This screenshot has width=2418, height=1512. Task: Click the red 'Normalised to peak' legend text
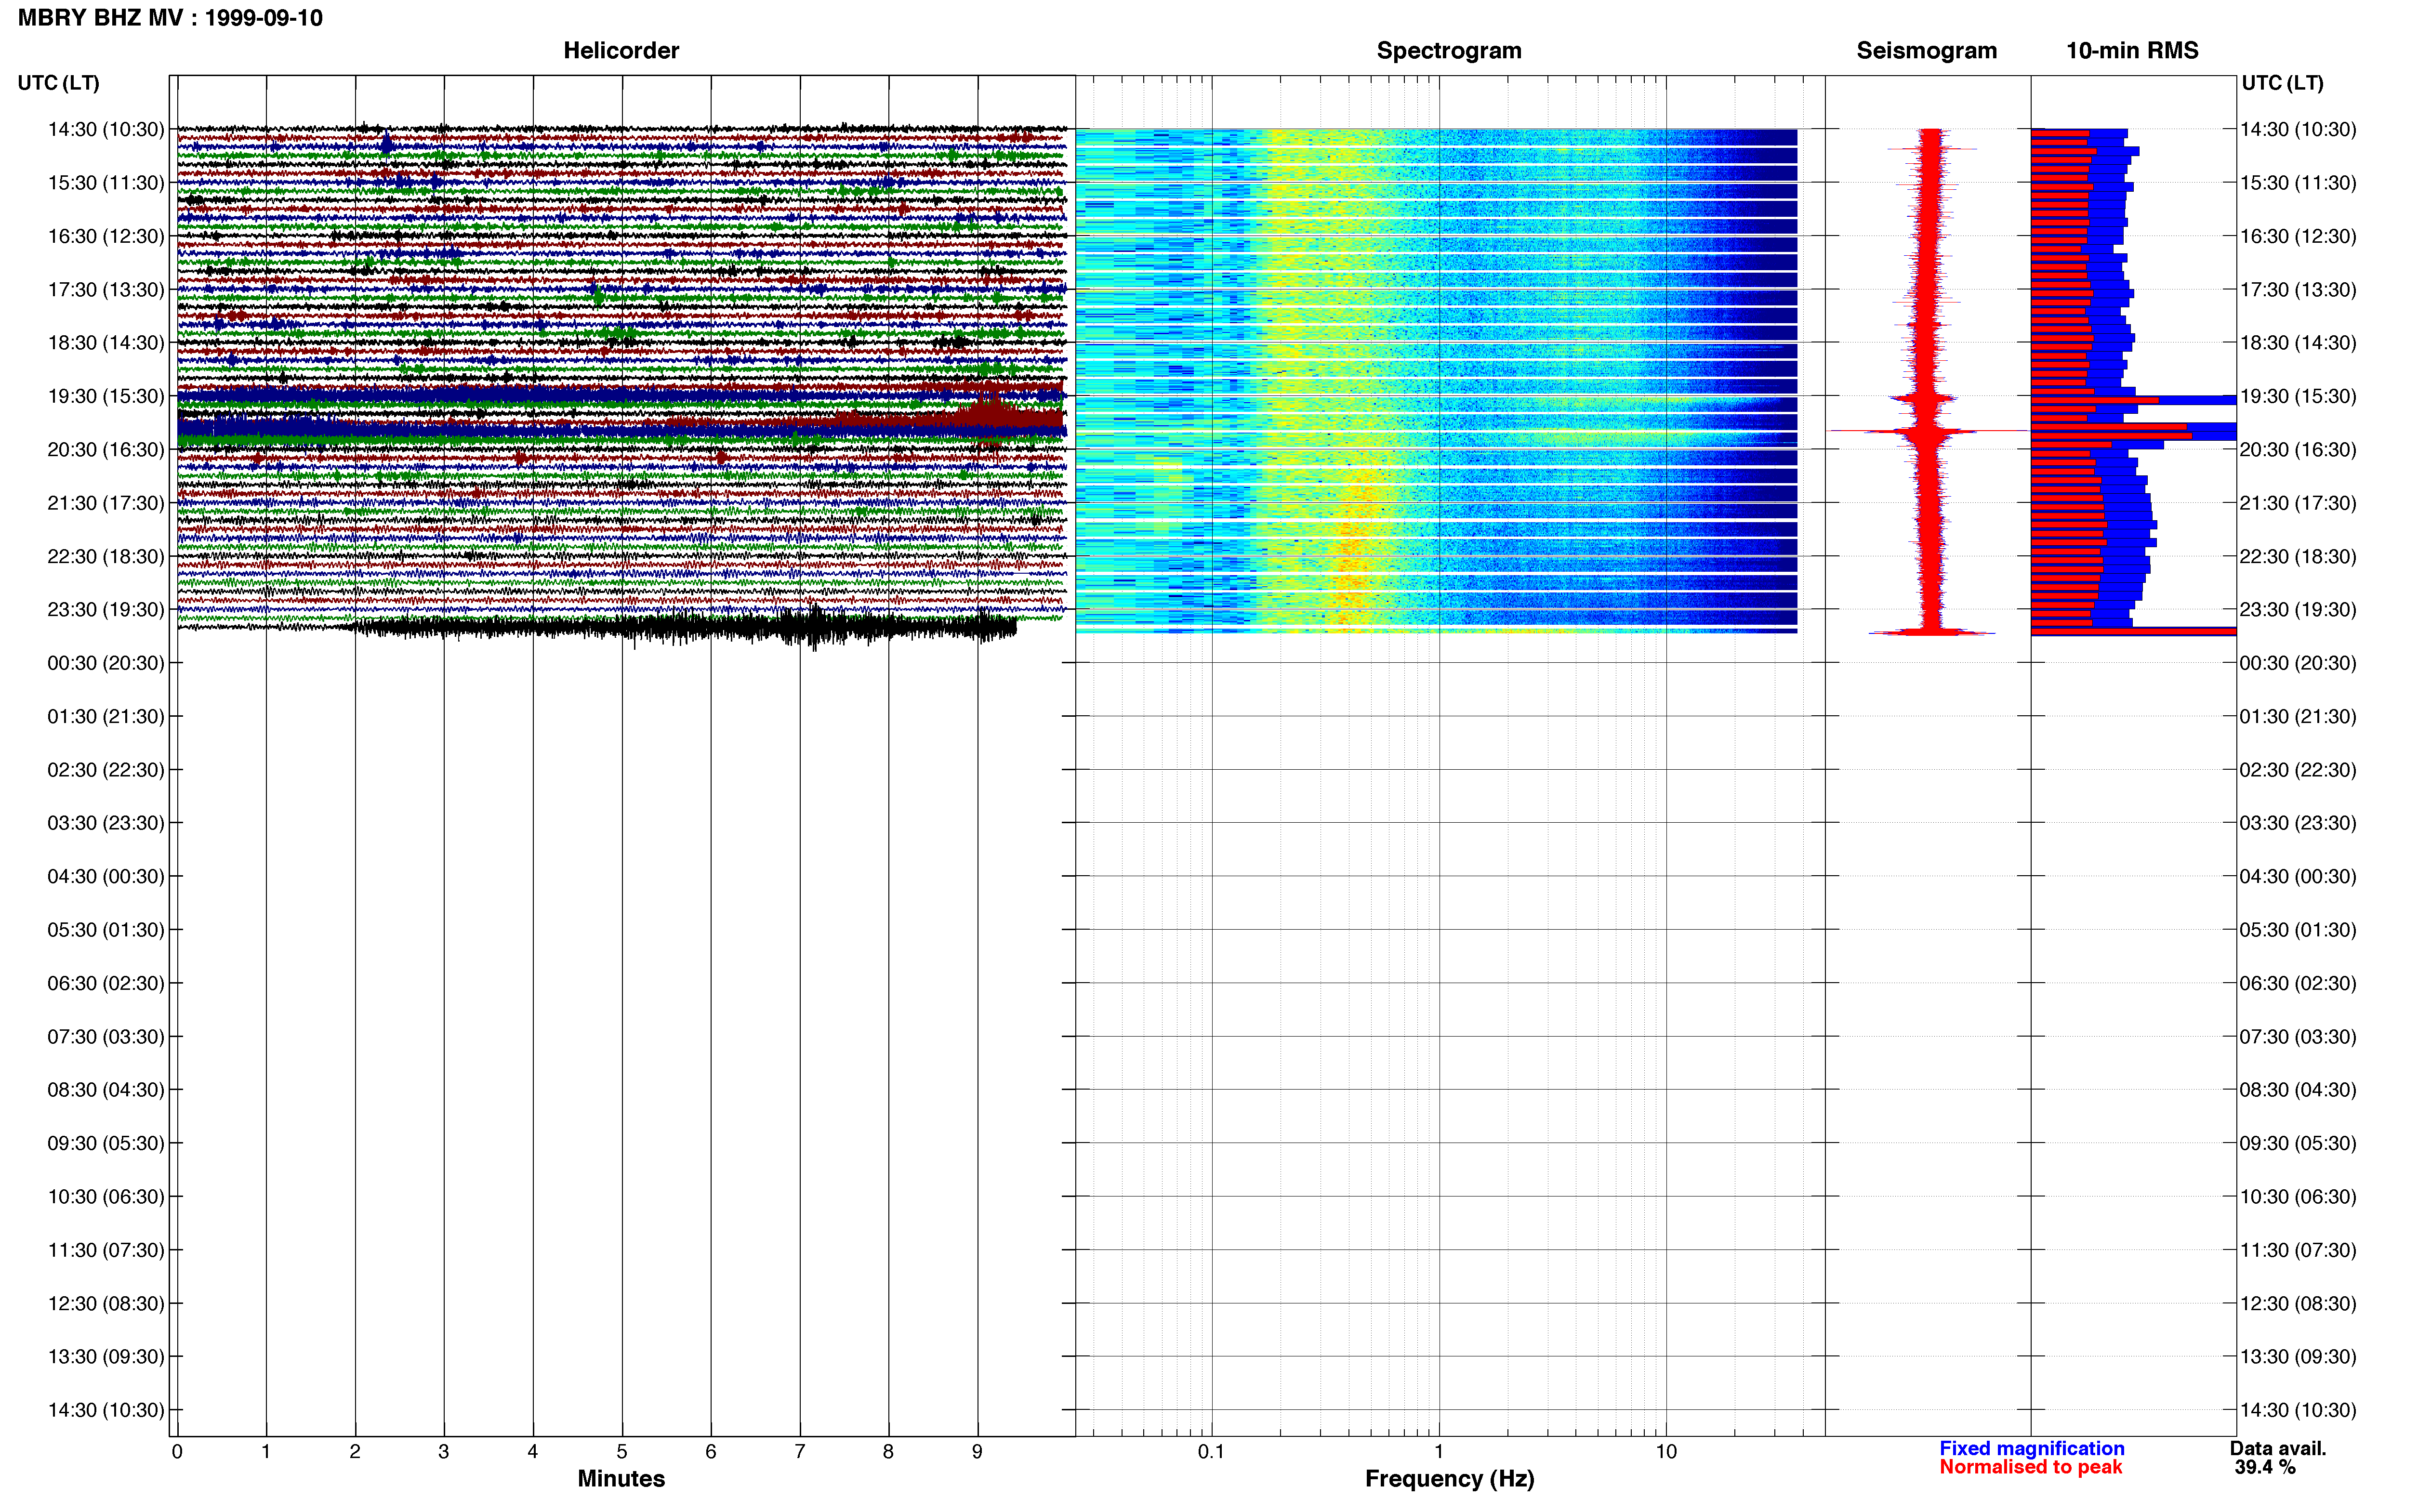2030,1467
